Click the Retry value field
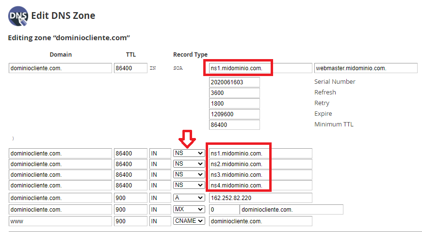Image resolution: width=422 pixels, height=232 pixels. point(234,104)
